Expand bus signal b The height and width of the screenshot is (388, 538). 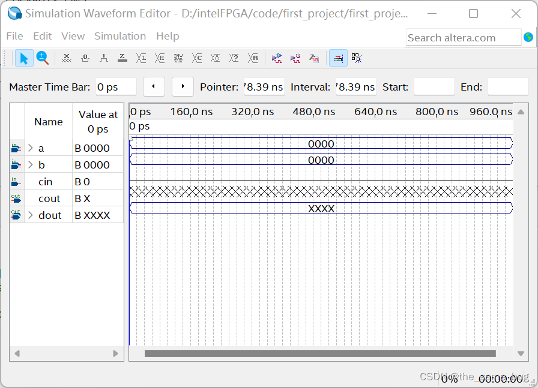31,164
